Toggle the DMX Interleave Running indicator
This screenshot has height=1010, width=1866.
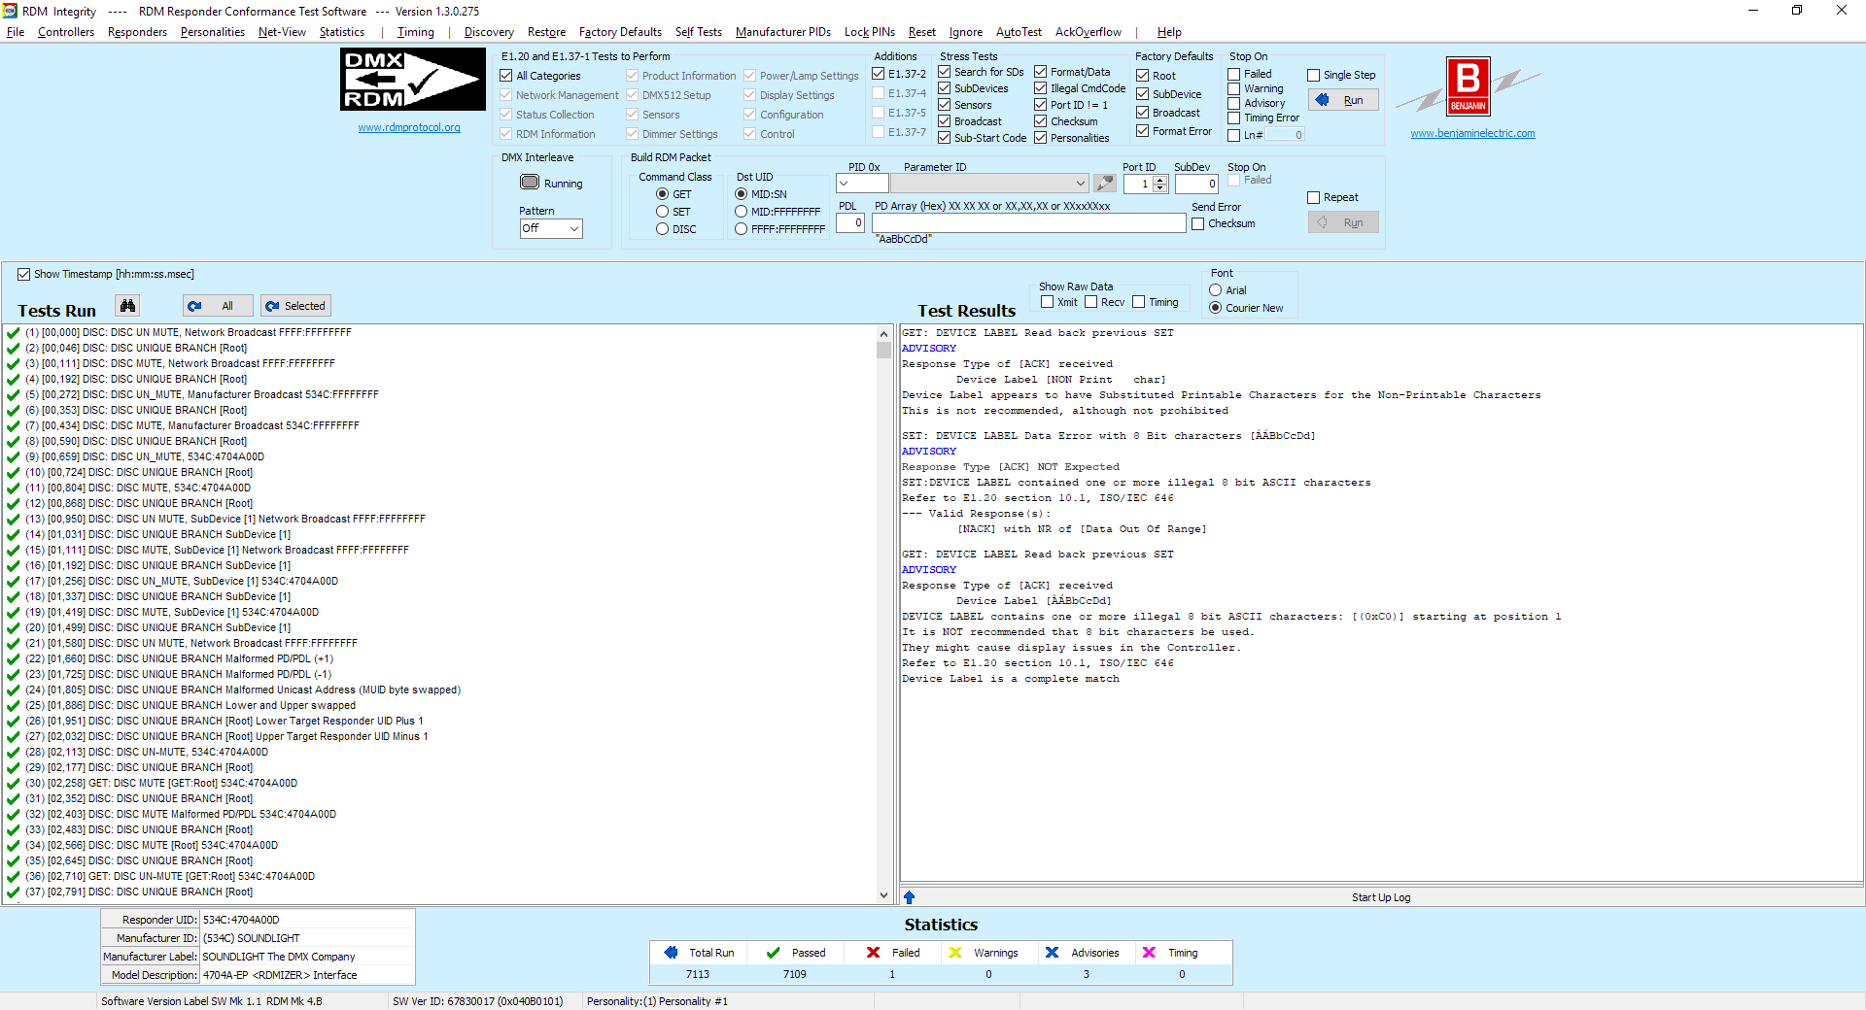(530, 183)
